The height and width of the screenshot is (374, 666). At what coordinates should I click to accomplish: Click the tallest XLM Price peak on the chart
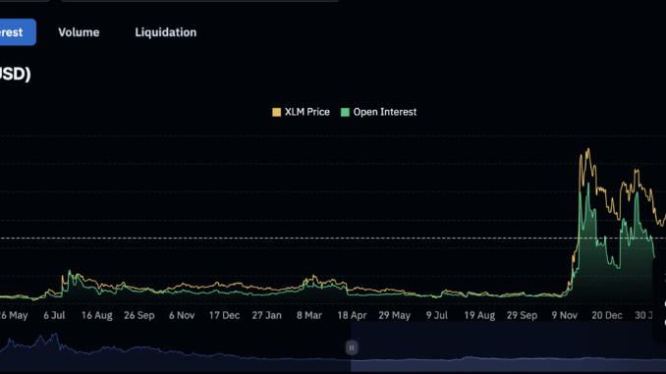tap(588, 149)
